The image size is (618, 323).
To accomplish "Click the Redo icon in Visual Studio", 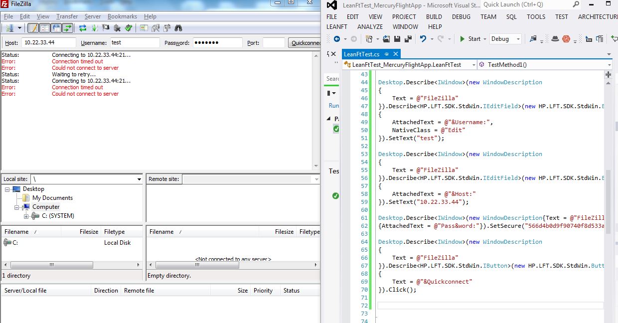I will coord(441,39).
